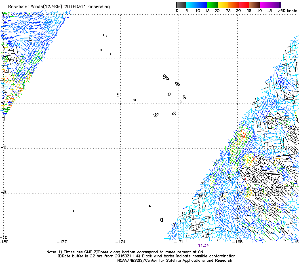The height and width of the screenshot is (263, 299).
Task: Click the '-6' latitude axis label
Action: pyautogui.click(x=3, y=147)
